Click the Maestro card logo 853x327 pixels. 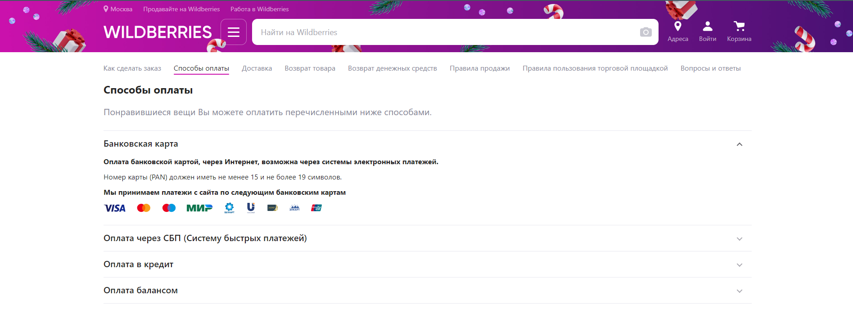pyautogui.click(x=169, y=208)
